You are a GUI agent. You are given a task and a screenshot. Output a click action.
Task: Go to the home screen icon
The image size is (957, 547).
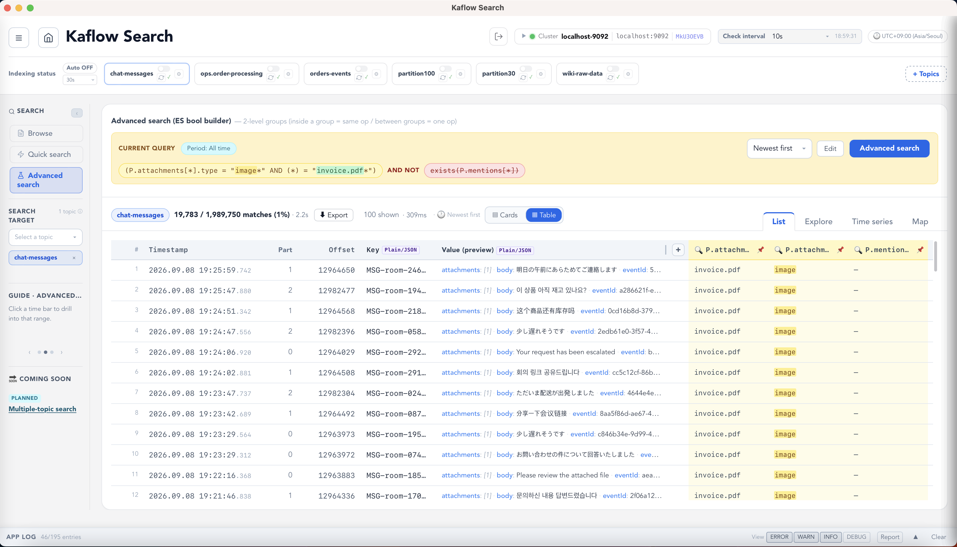[48, 38]
